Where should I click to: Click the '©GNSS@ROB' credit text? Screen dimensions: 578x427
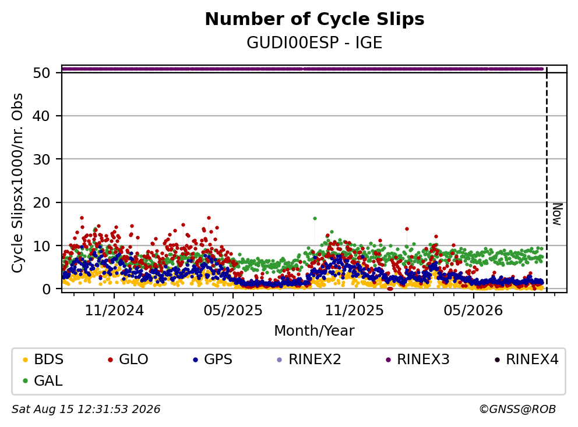(x=517, y=409)
